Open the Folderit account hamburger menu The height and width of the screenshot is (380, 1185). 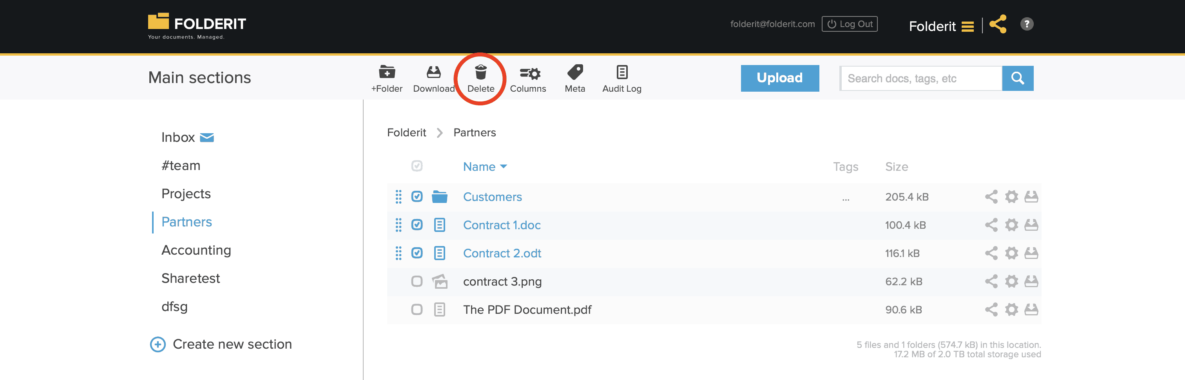968,27
